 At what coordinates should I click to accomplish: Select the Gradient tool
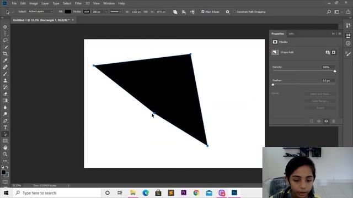(5, 101)
